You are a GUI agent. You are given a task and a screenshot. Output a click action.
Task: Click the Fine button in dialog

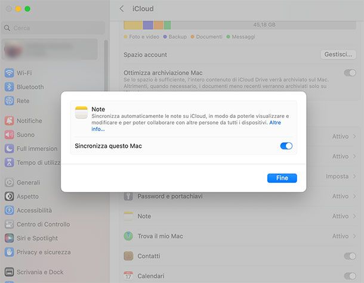[x=282, y=178]
